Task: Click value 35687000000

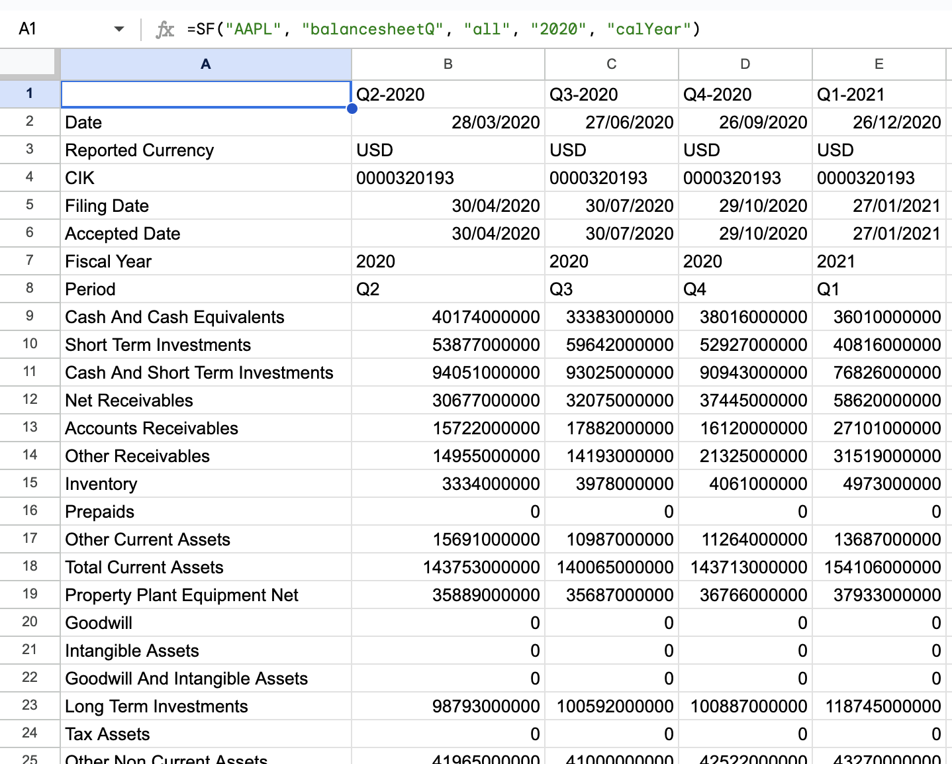Action: (x=612, y=595)
